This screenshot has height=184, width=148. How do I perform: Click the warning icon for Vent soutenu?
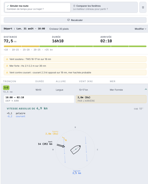point(7,59)
